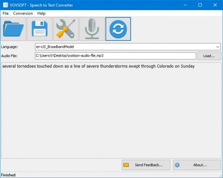Click into the Audio File path field
Image resolution: width=223 pixels, height=178 pixels.
116,56
